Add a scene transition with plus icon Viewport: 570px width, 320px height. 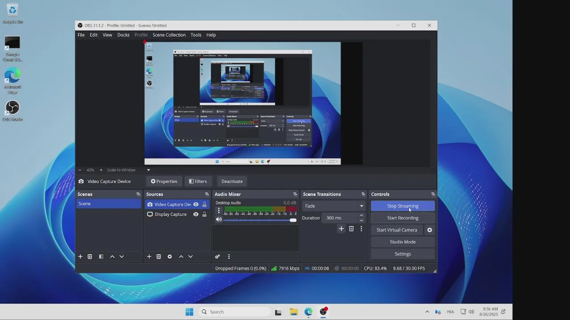click(x=341, y=228)
